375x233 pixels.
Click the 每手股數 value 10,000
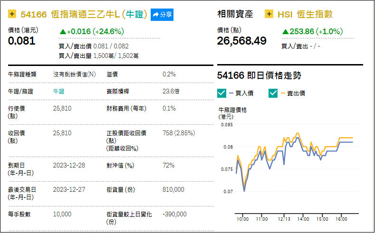pyautogui.click(x=62, y=214)
